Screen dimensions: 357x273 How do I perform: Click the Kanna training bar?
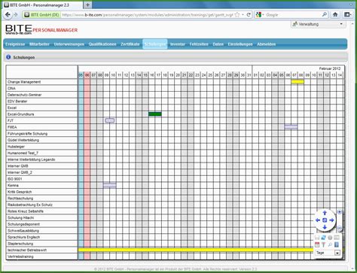click(x=110, y=185)
